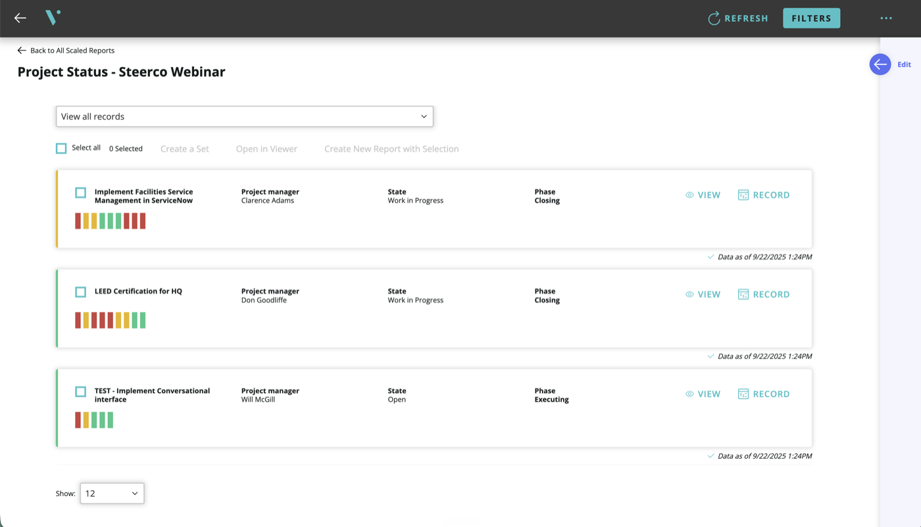Screen dimensions: 921x527
Task: Click project manager Clarence Adams
Action: 268,200
